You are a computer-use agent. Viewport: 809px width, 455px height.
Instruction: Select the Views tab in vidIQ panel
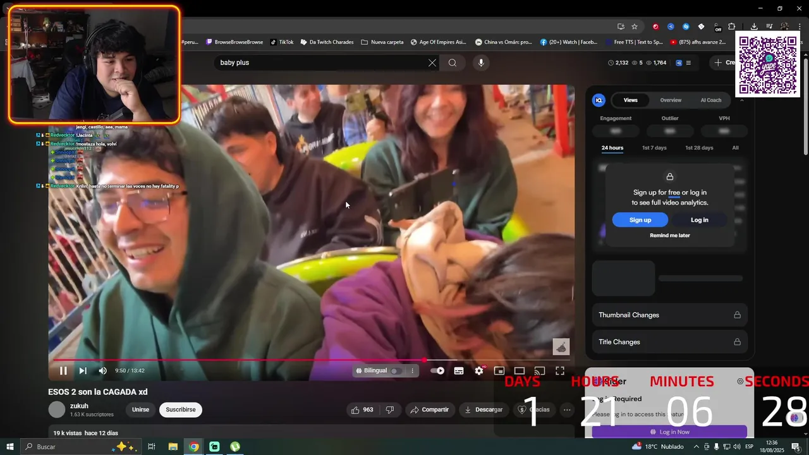pos(631,100)
